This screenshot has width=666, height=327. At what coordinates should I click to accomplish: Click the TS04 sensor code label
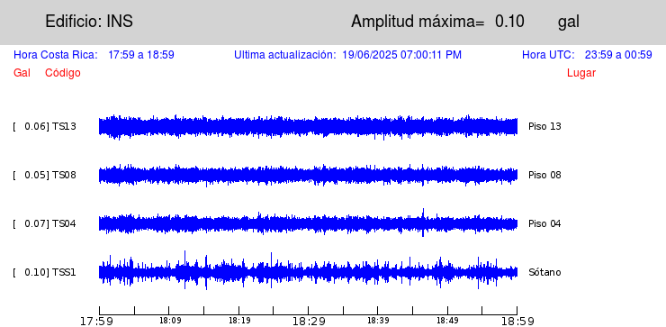(x=64, y=223)
